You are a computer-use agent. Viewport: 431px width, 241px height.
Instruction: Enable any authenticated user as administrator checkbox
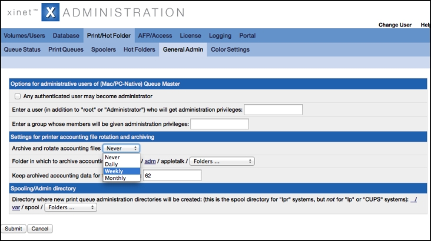pyautogui.click(x=18, y=96)
